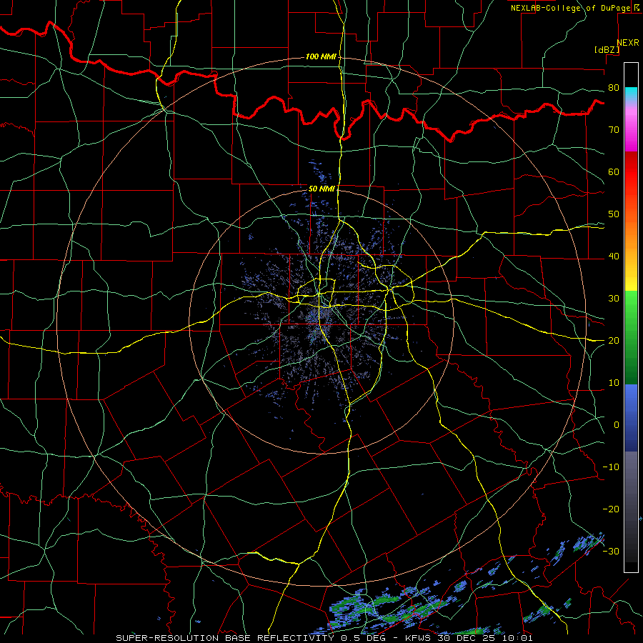Click the 50 NMI range ring label
Image resolution: width=643 pixels, height=643 pixels.
322,189
